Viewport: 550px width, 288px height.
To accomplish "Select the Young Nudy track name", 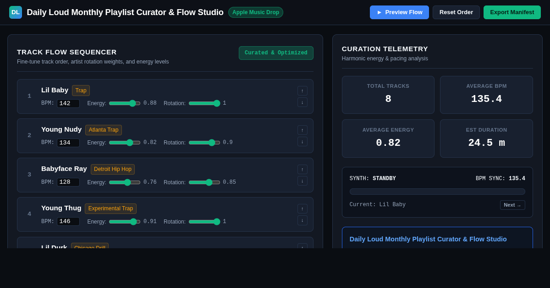I will point(61,129).
